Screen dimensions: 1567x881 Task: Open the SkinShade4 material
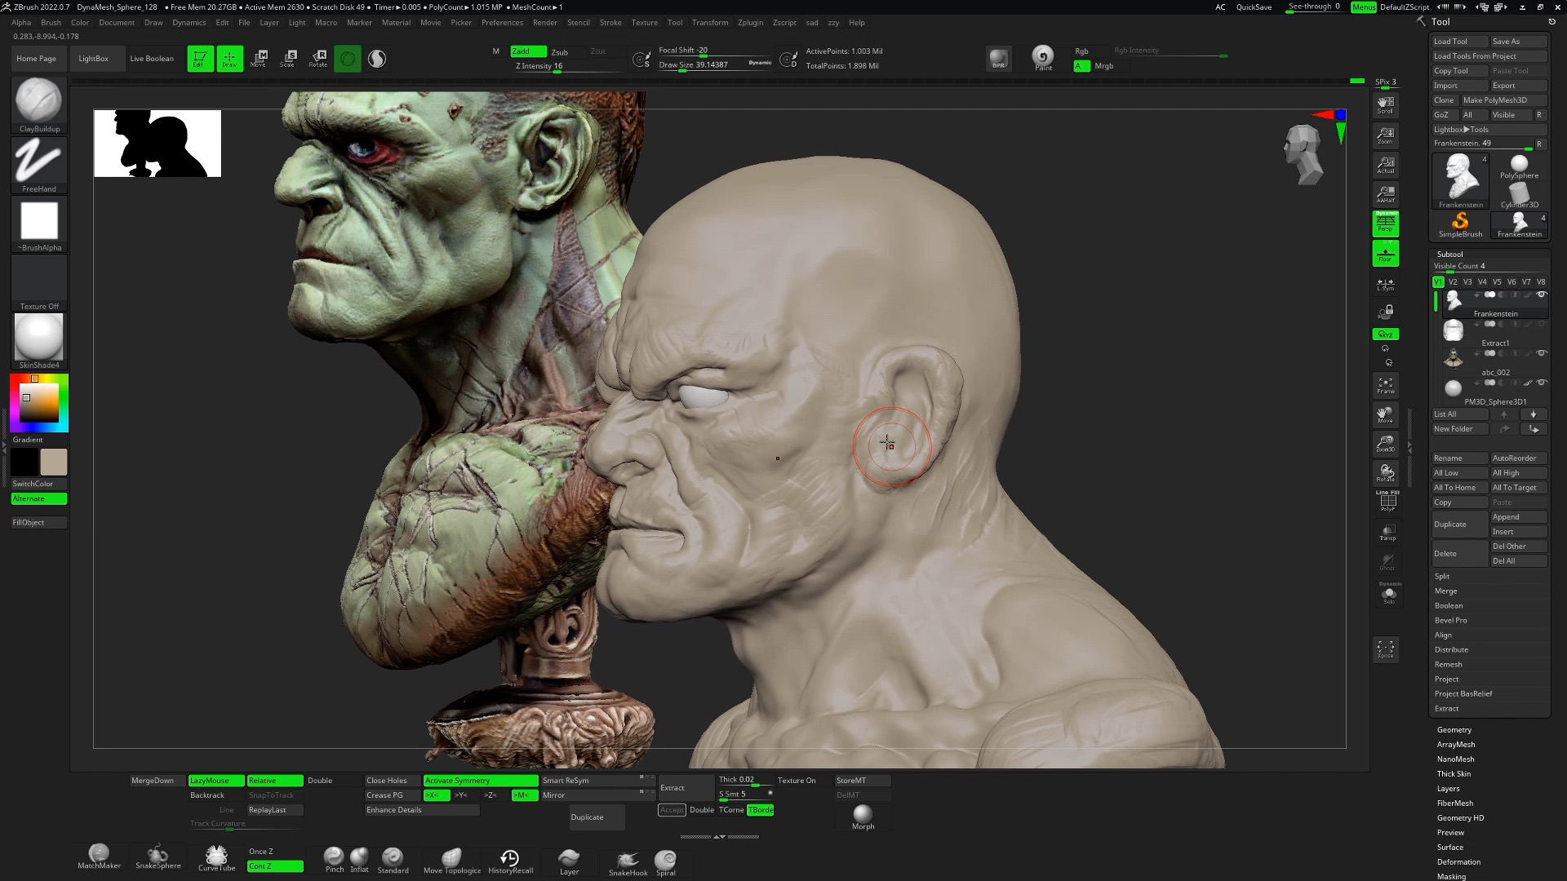(38, 338)
